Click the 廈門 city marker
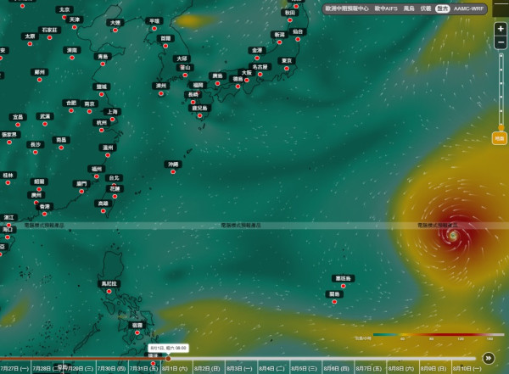 click(x=81, y=191)
